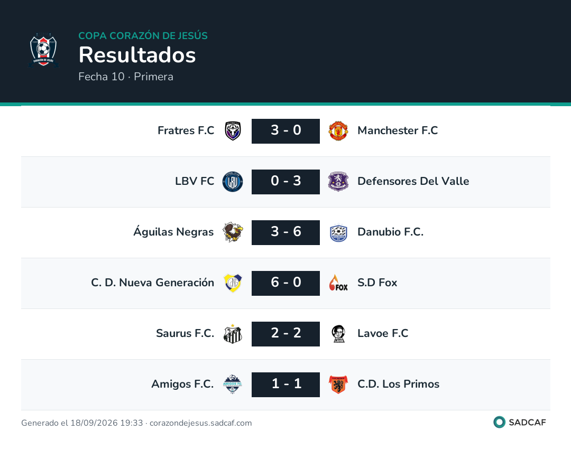
Task: Select the Danubio F.C. blue shield
Action: (338, 232)
